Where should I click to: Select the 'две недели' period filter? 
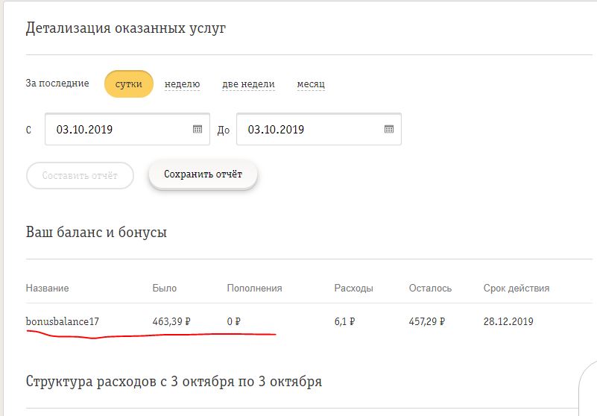[248, 83]
